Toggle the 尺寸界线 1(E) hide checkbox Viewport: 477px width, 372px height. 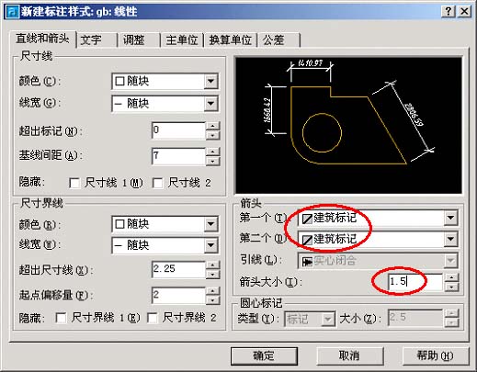point(61,318)
